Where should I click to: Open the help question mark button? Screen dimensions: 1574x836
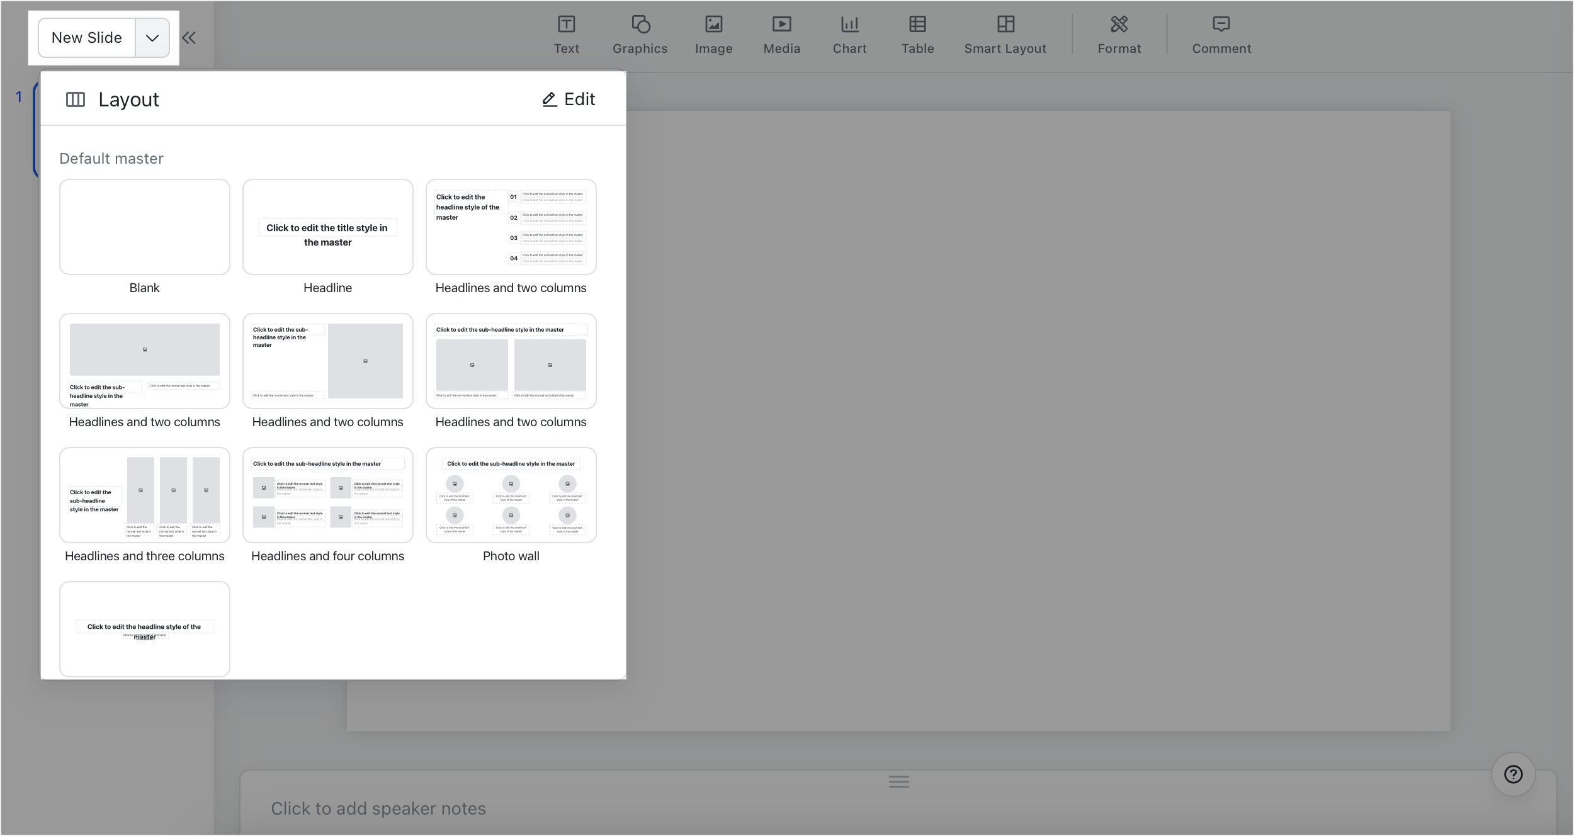[1514, 774]
